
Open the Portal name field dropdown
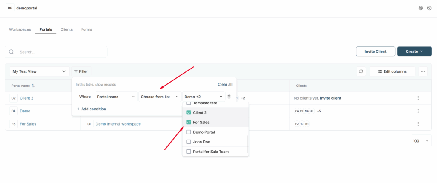click(x=115, y=97)
